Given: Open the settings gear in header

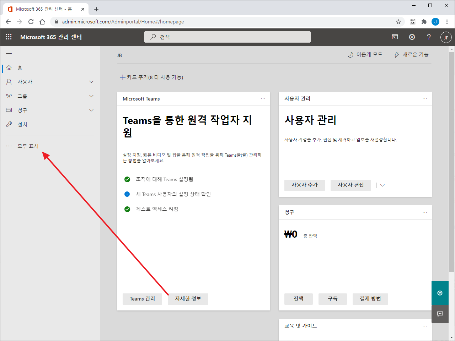Looking at the screenshot, I should [x=412, y=37].
